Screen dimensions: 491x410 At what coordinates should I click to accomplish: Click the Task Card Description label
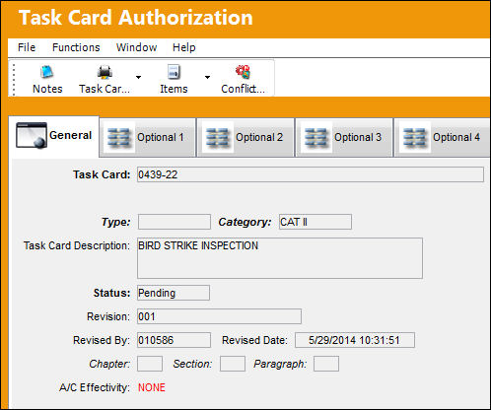[77, 245]
